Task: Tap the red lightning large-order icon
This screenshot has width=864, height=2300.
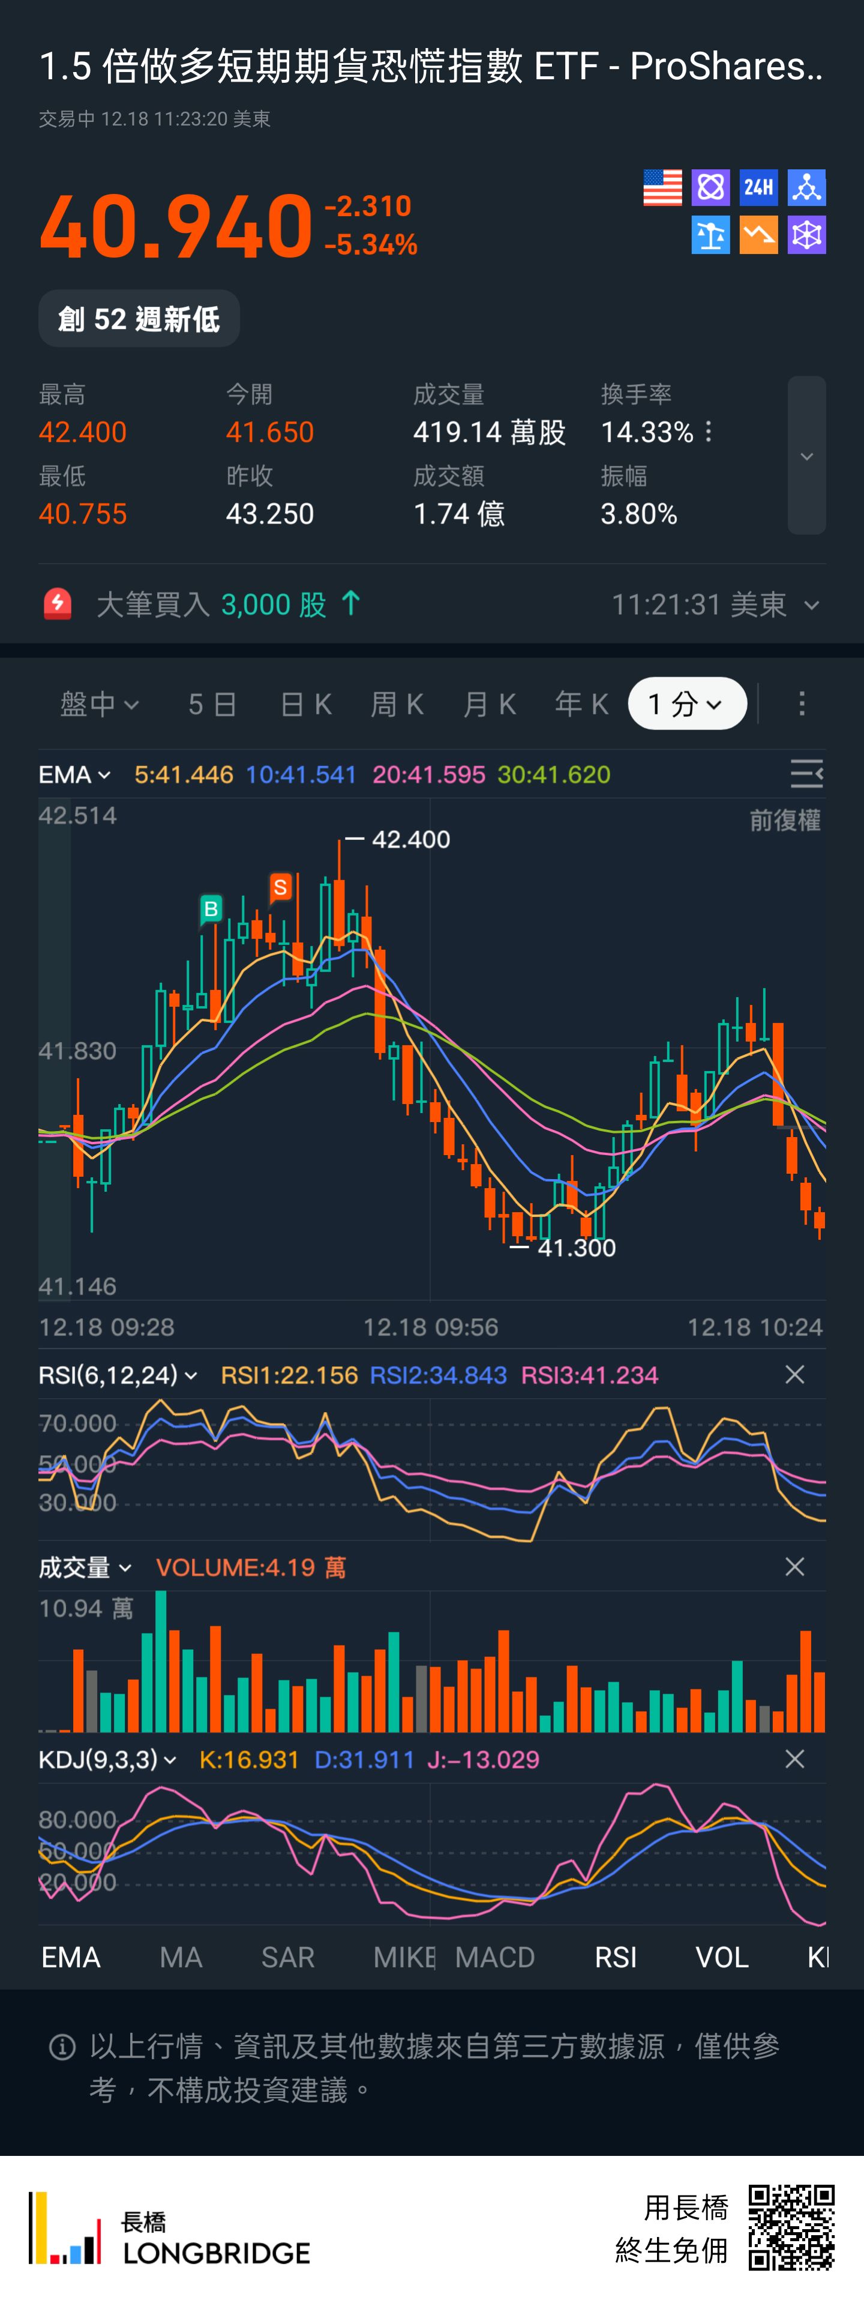Action: (x=58, y=605)
